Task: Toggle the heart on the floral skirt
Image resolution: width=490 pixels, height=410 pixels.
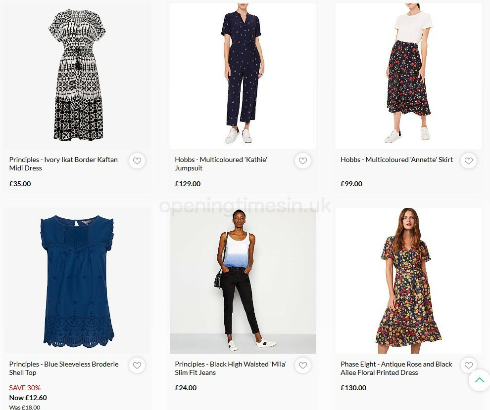Action: [x=468, y=161]
